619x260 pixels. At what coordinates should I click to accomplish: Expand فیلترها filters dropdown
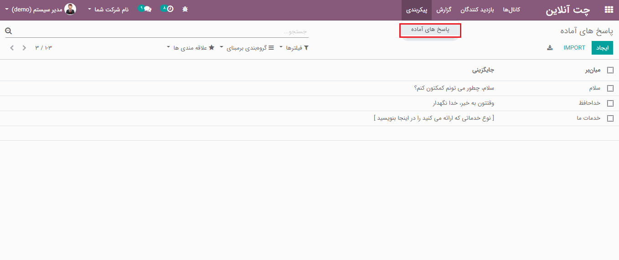point(294,48)
